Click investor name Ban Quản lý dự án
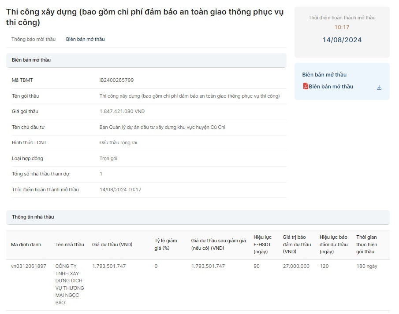 point(162,127)
